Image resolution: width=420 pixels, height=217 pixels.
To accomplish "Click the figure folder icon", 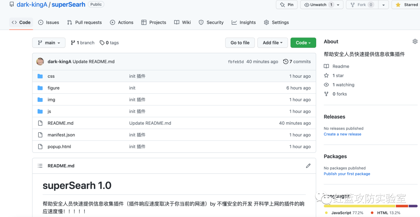I will (x=40, y=88).
